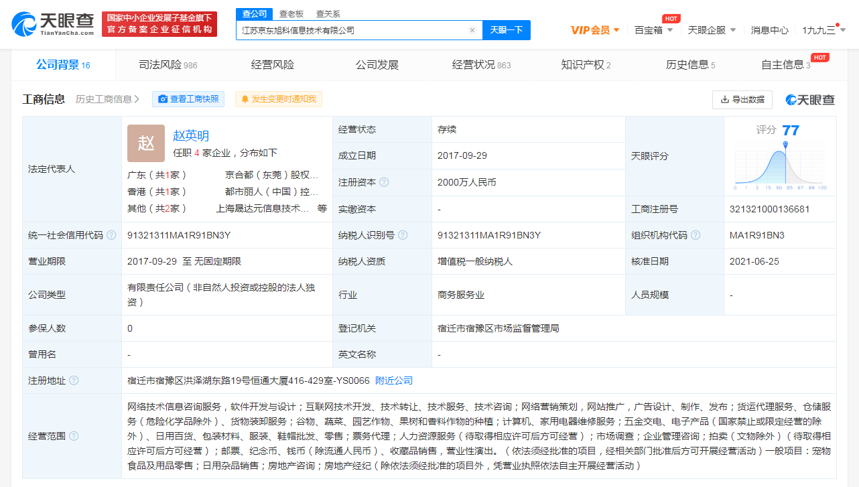Click the TianYanCha logo
This screenshot has width=859, height=487.
click(53, 24)
